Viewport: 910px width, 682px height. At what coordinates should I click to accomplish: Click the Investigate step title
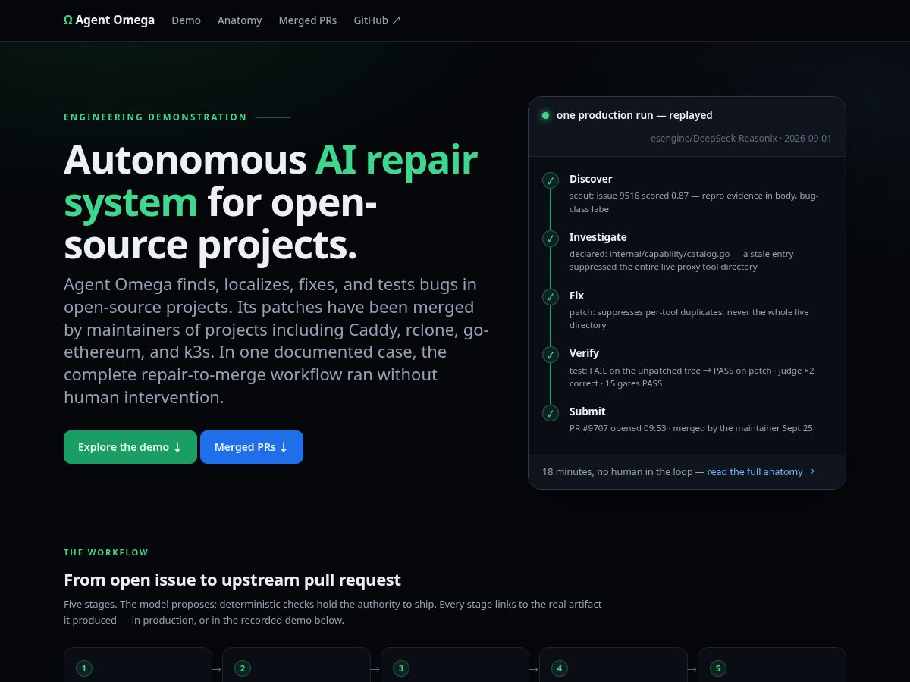(598, 237)
